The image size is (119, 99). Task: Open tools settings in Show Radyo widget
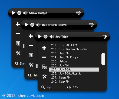(18, 53)
